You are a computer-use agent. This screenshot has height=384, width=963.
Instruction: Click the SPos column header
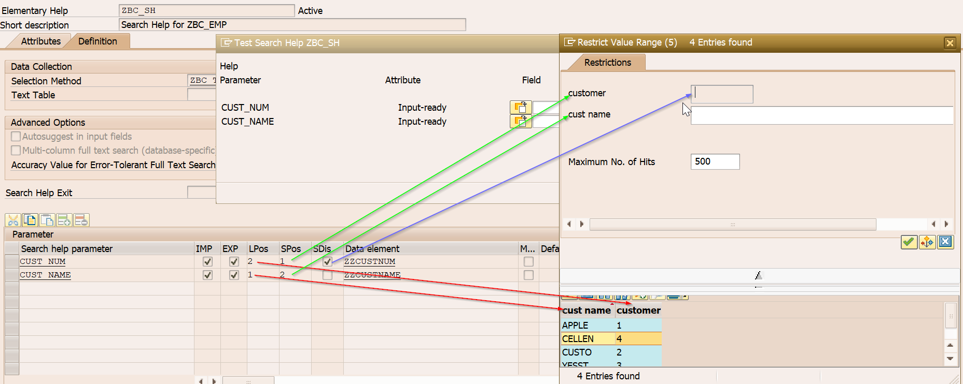[295, 249]
